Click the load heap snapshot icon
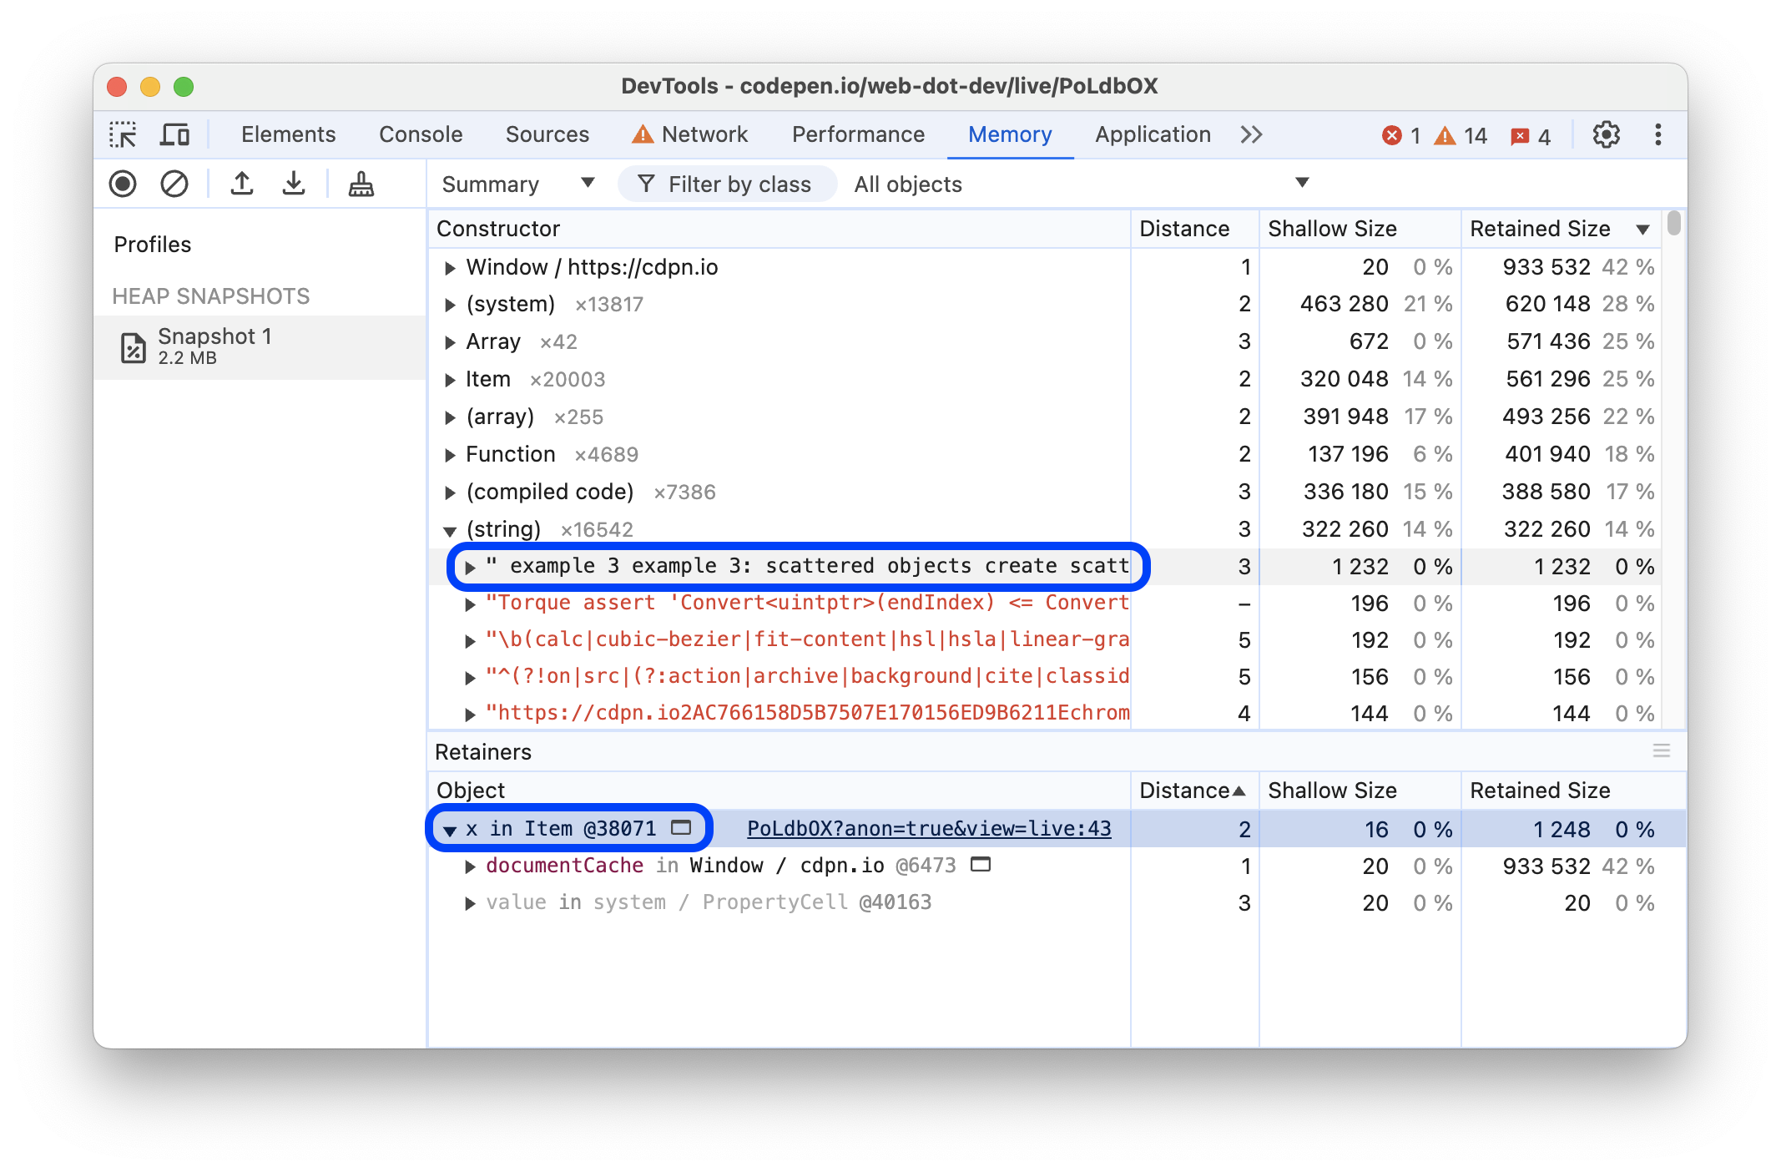1781x1172 pixels. (242, 183)
